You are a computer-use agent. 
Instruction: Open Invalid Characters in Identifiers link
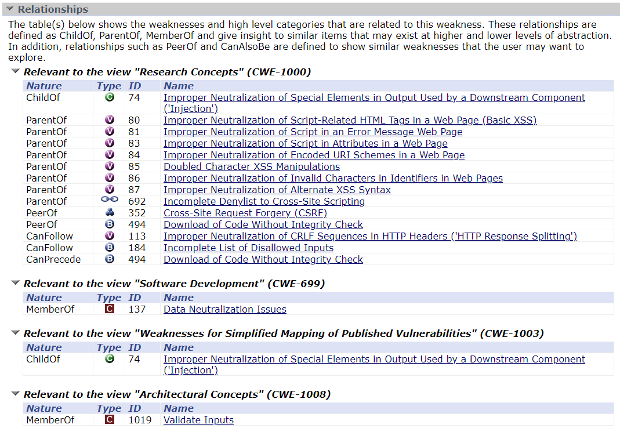333,179
